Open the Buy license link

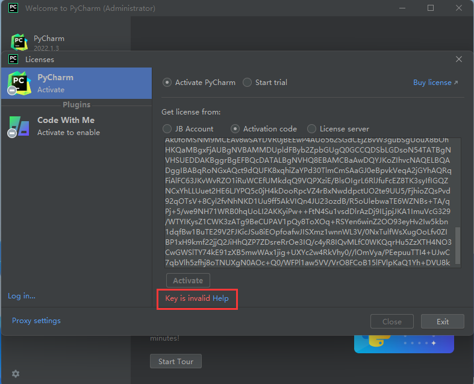(x=435, y=83)
